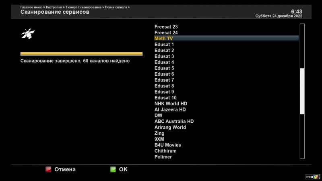
Task: Click the Настройки breadcrumb item
Action: pyautogui.click(x=54, y=7)
